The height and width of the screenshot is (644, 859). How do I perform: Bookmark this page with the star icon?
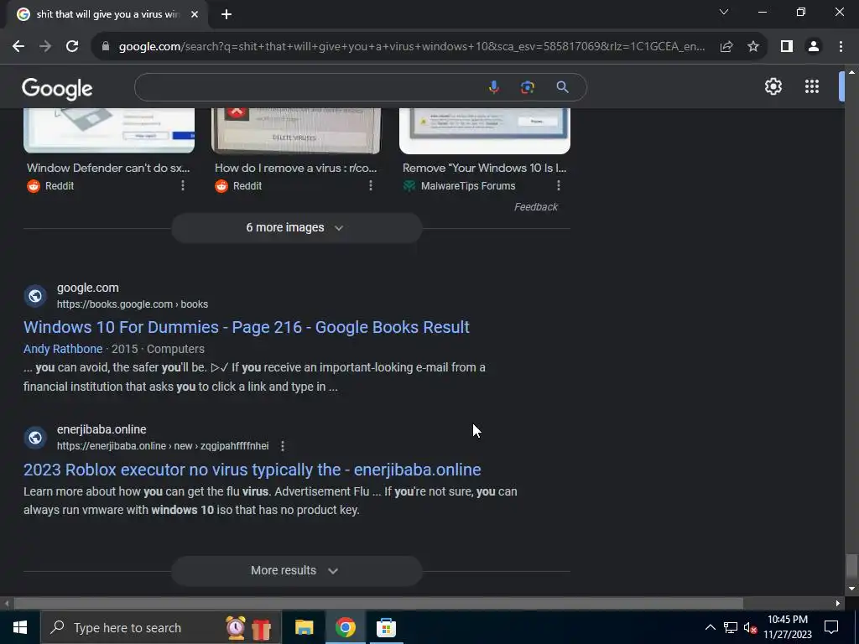click(753, 47)
